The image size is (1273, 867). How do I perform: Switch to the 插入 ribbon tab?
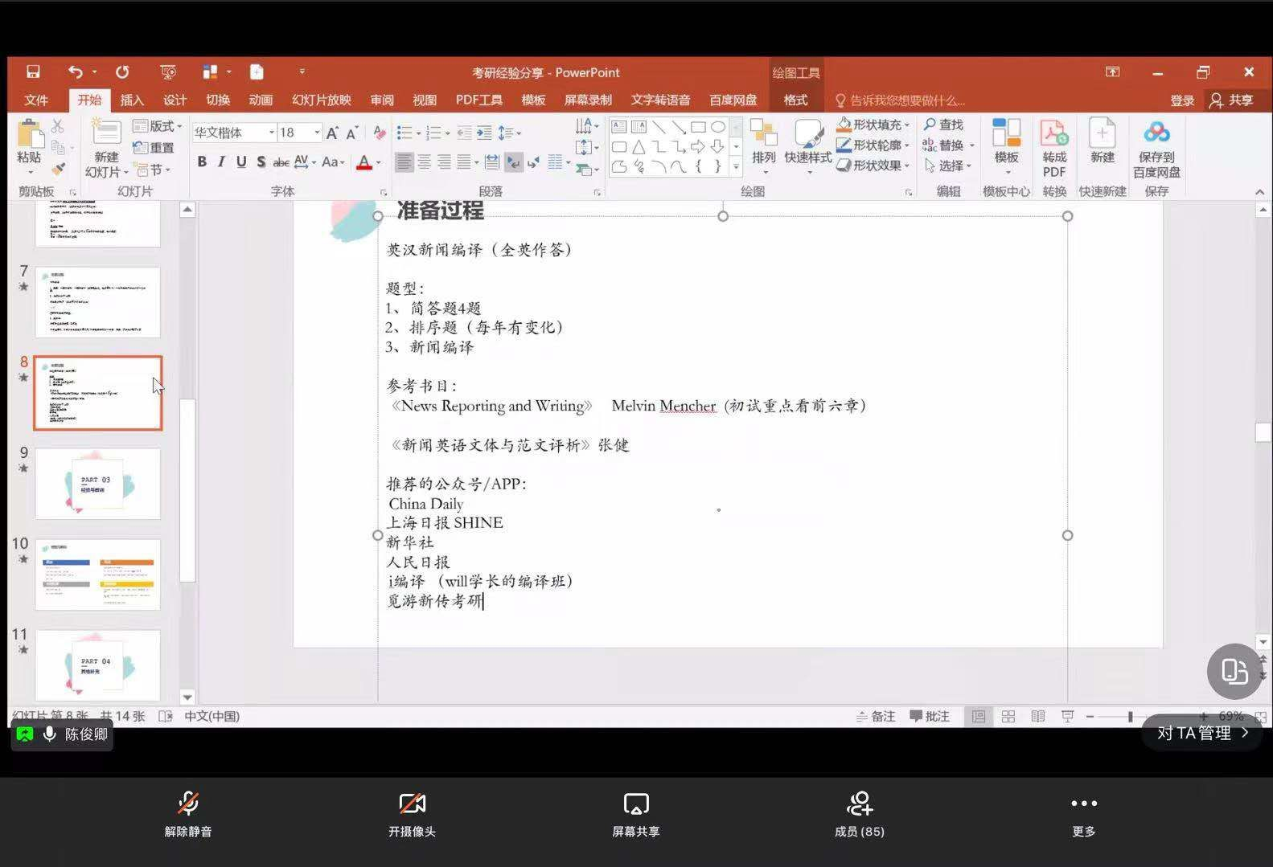pos(132,100)
